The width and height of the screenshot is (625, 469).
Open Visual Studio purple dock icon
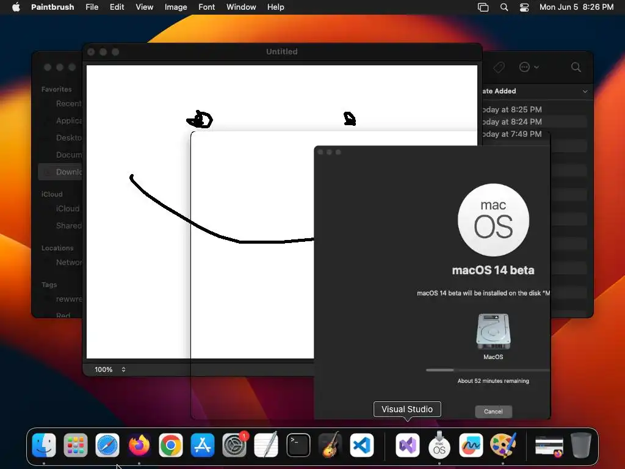(407, 445)
